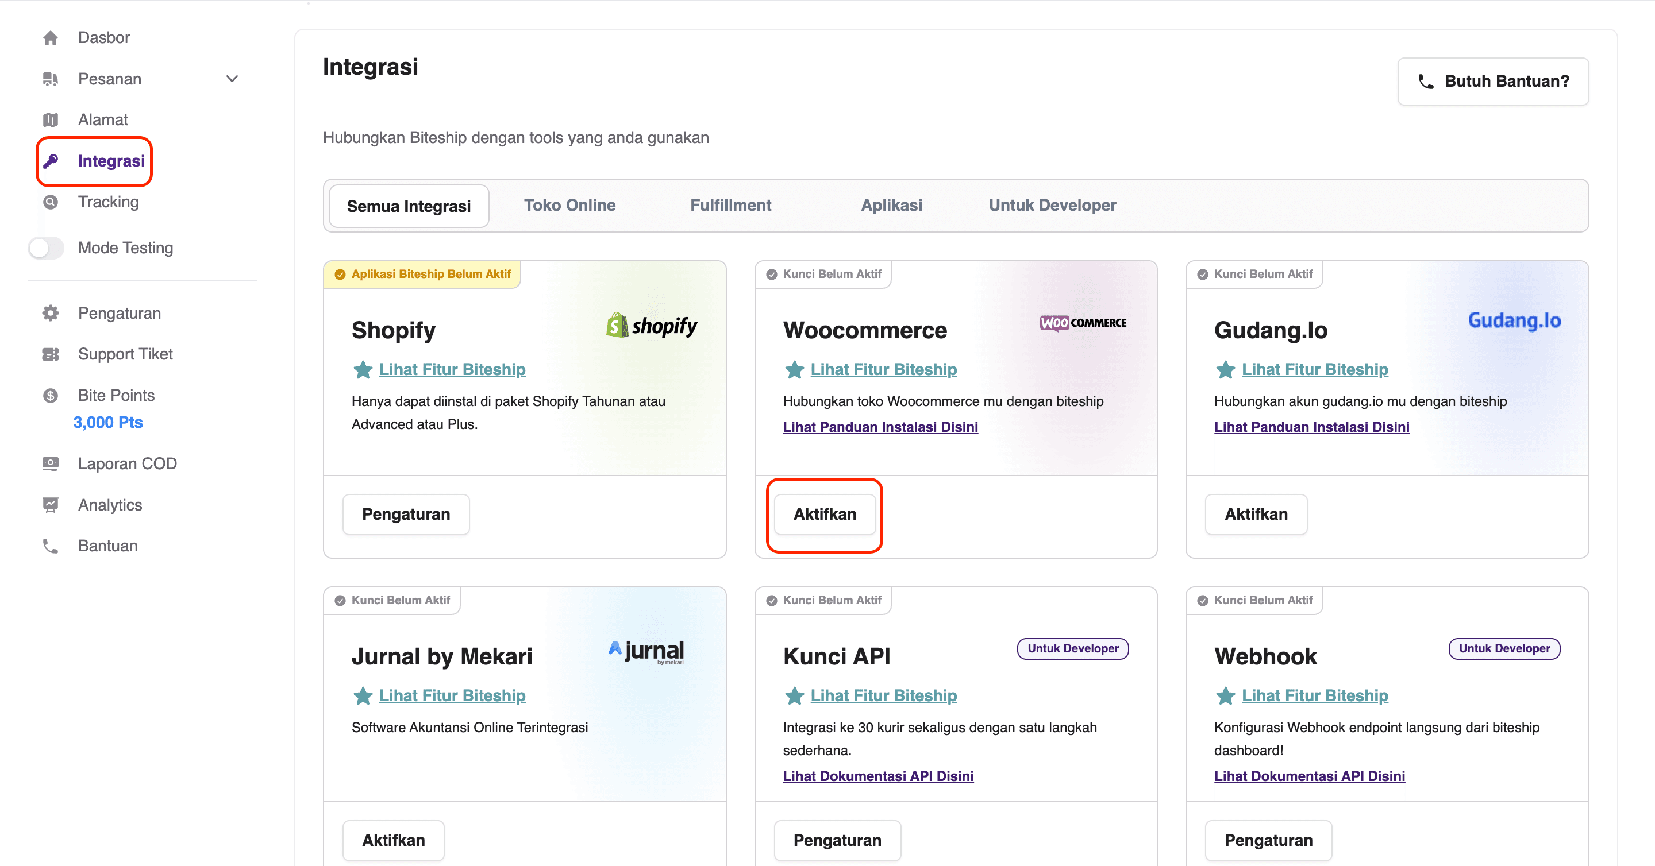
Task: Click the phone icon in Butuh Bantuan button
Action: coord(1425,82)
